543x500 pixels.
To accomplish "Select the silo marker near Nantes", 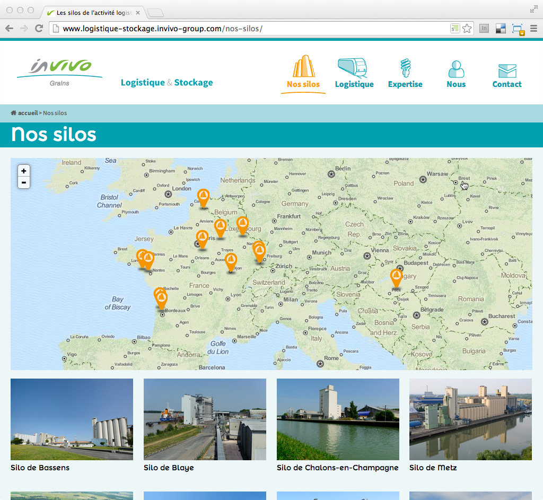I will (x=148, y=260).
